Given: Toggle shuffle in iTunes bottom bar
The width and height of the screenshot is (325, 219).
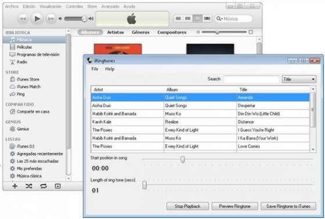Looking at the screenshot, I should 29,186.
